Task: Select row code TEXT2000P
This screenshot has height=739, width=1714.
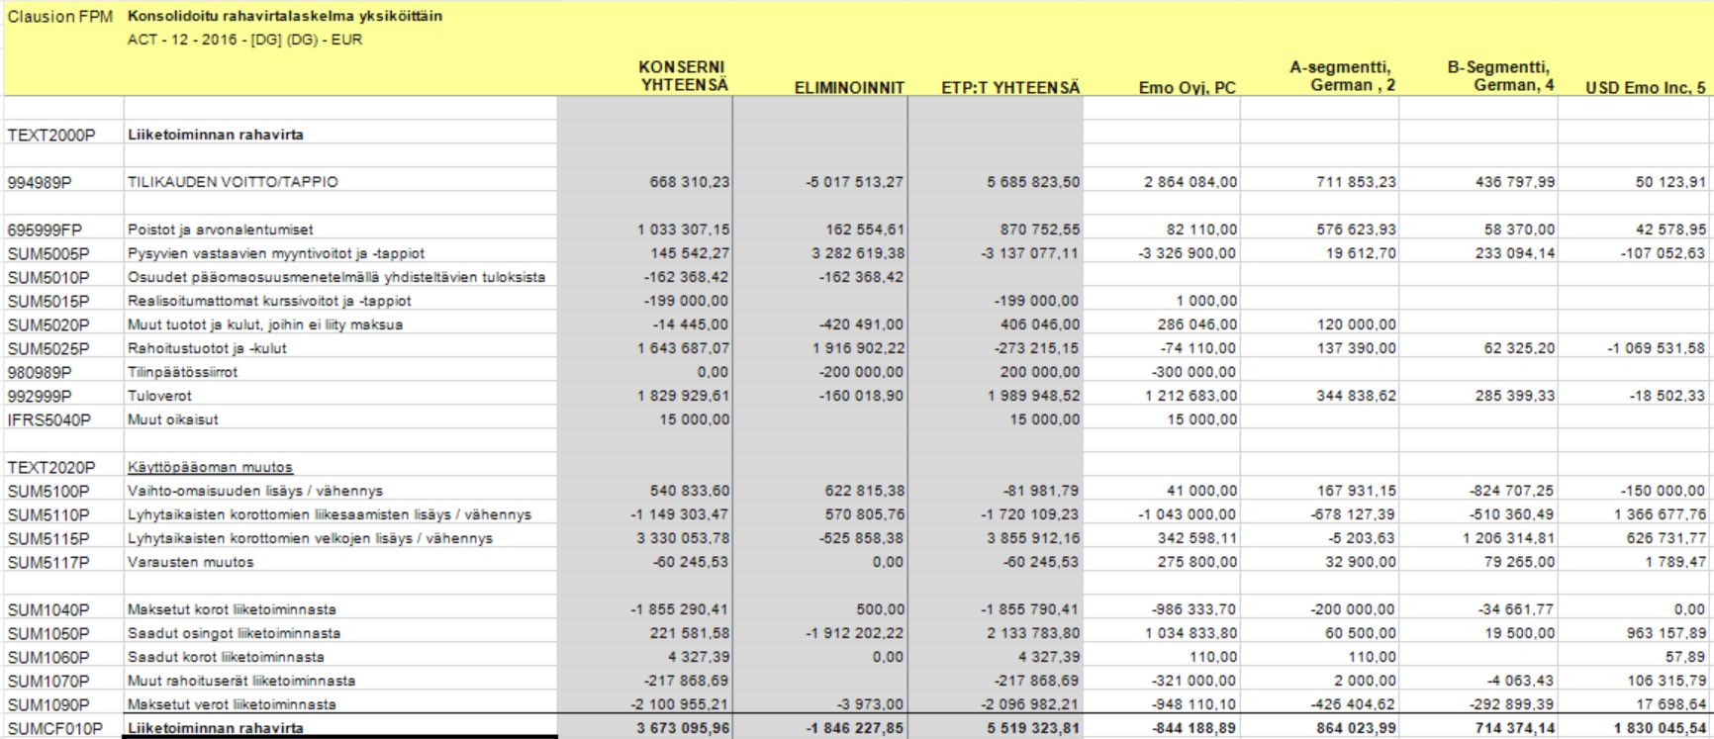Action: coord(51,135)
